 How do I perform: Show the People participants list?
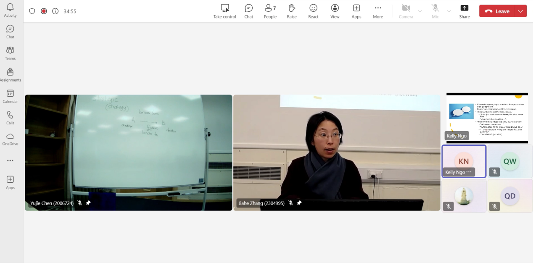click(270, 11)
